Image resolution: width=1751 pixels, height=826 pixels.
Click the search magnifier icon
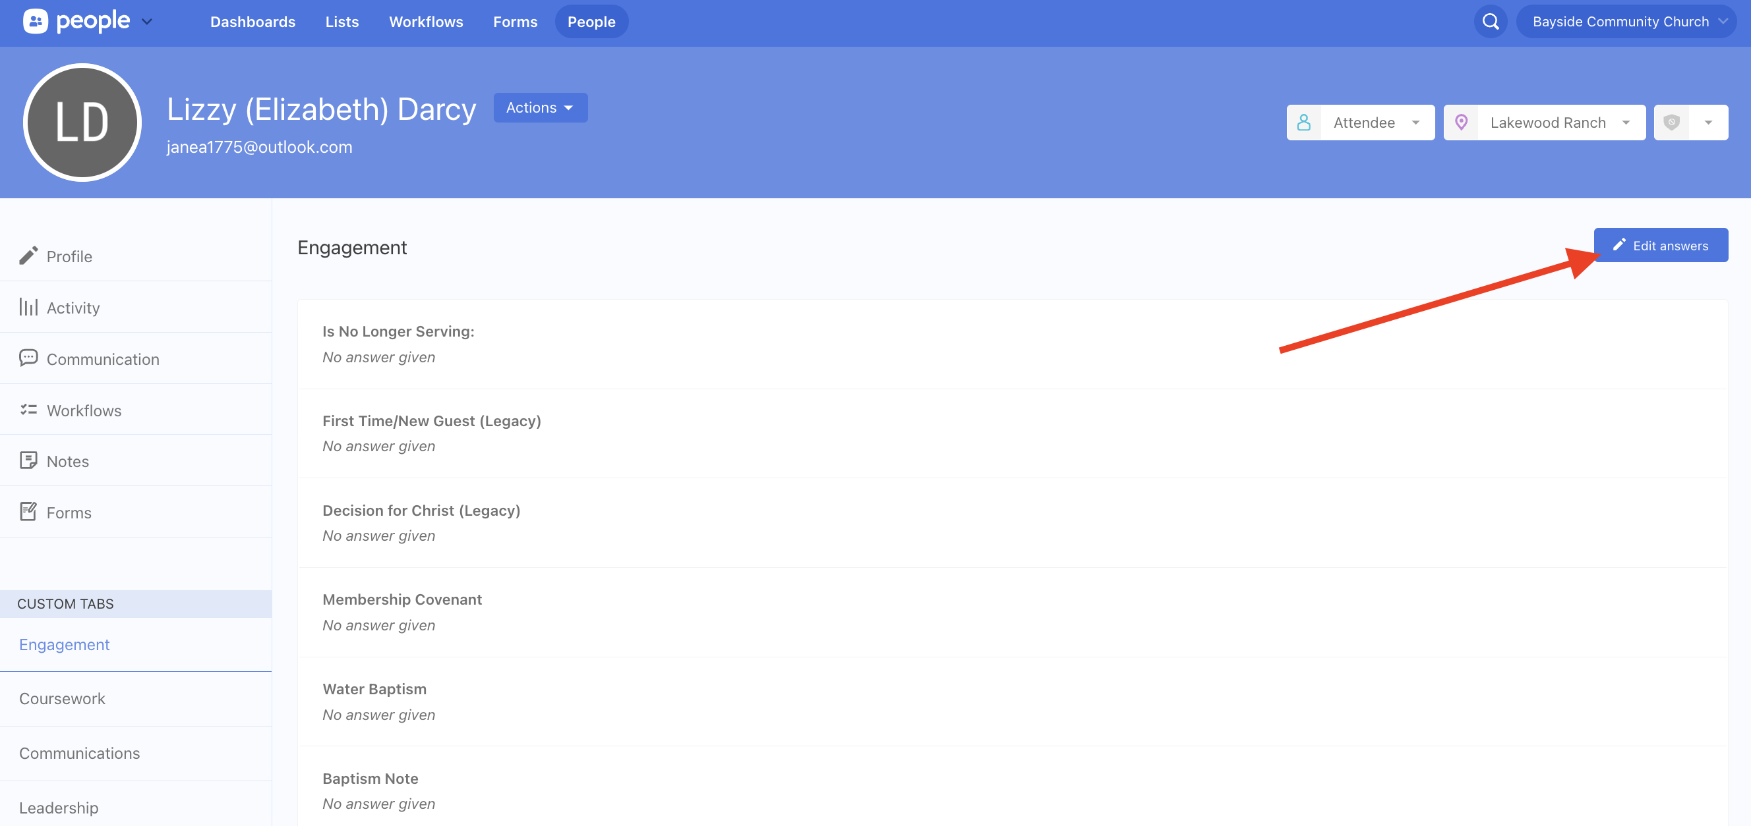[x=1490, y=22]
